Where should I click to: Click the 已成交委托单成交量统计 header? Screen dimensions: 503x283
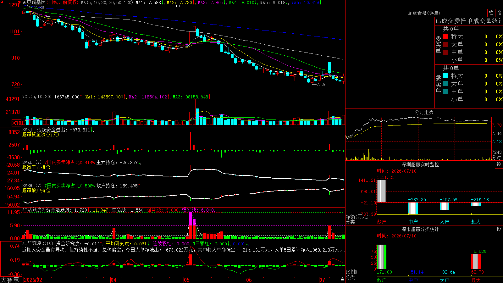[469, 21]
